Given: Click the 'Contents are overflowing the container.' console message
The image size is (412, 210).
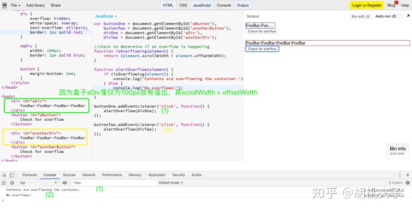Looking at the screenshot, I should [43, 190].
